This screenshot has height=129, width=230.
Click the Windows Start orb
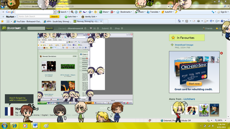click(5, 126)
